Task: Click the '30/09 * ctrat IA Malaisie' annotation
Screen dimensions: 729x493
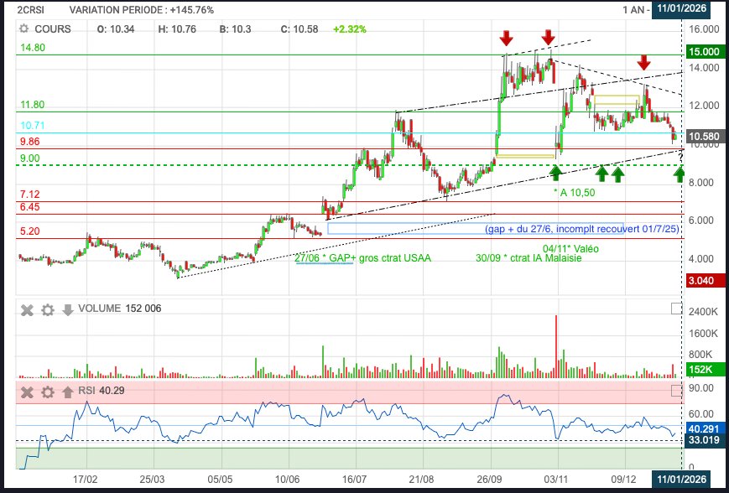Action: point(529,258)
